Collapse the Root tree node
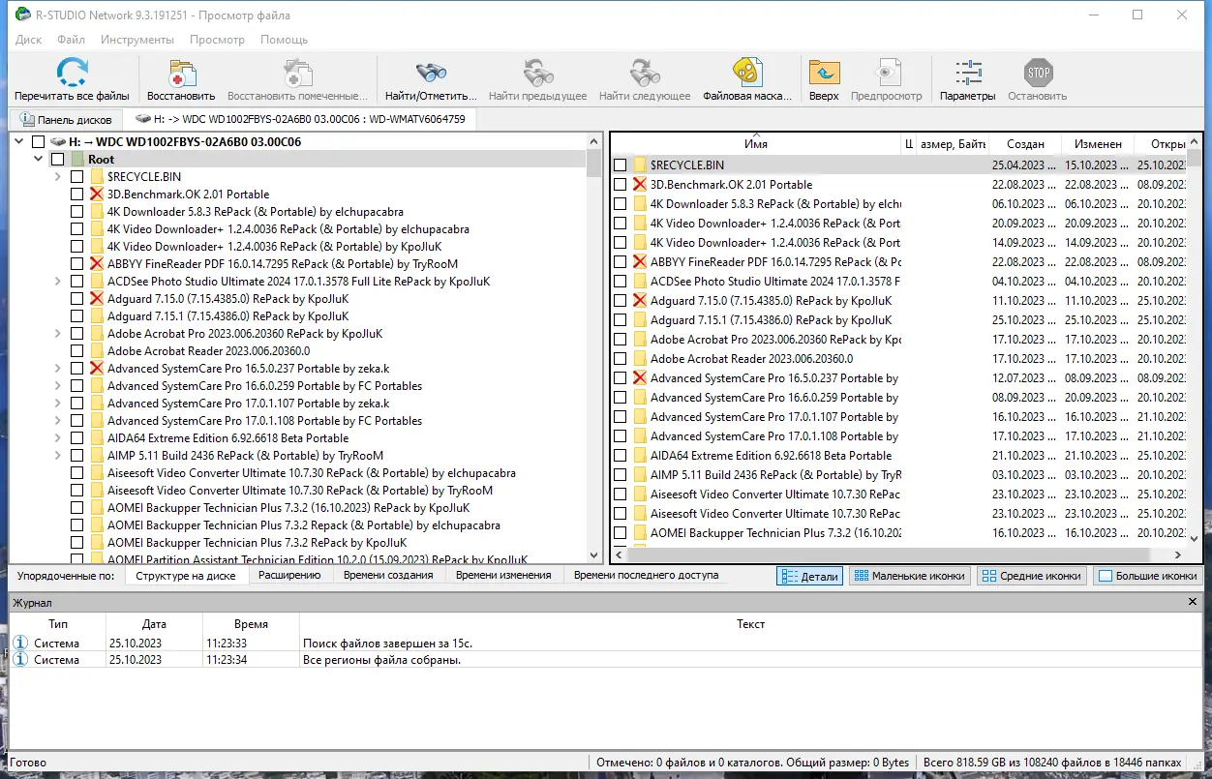 (39, 160)
